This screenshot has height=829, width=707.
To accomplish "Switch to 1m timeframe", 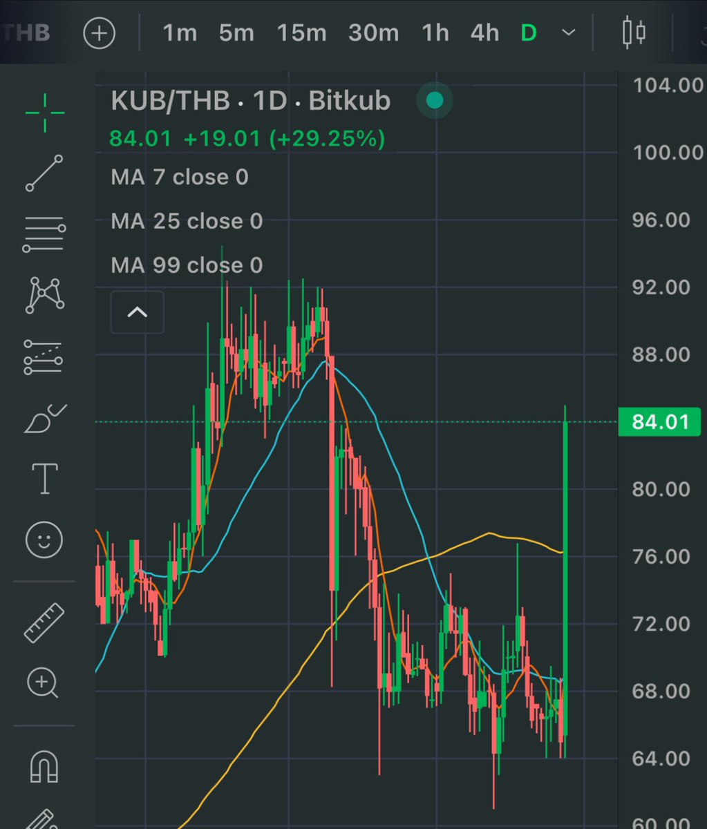I will (180, 33).
